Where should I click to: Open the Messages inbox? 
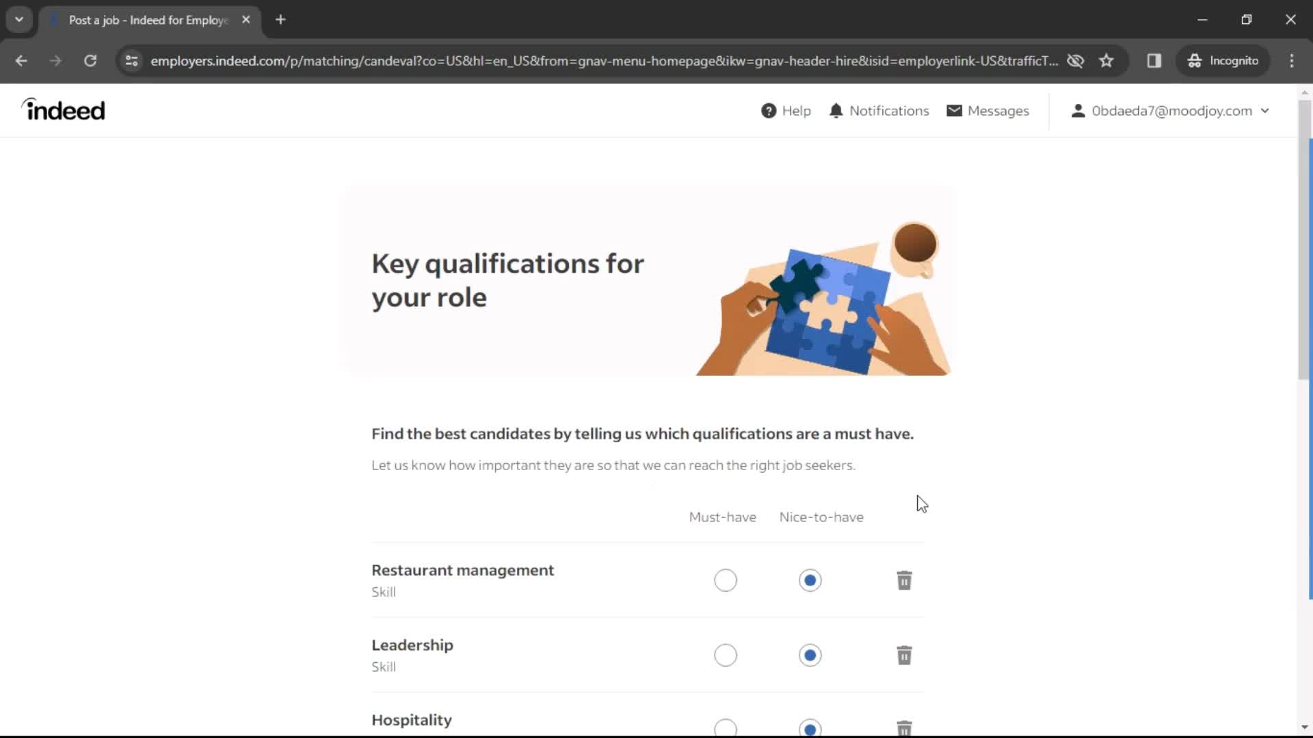pos(987,110)
